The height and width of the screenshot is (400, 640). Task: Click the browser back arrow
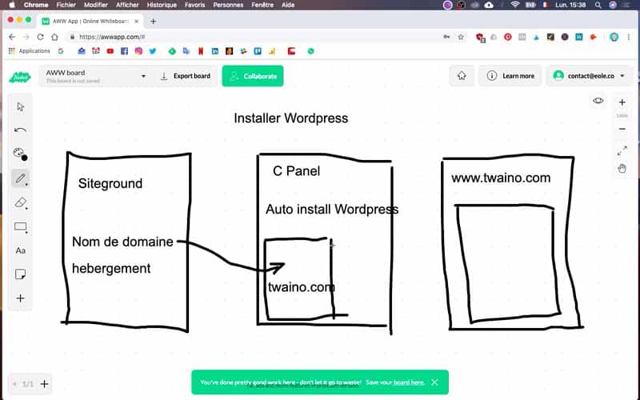click(12, 37)
